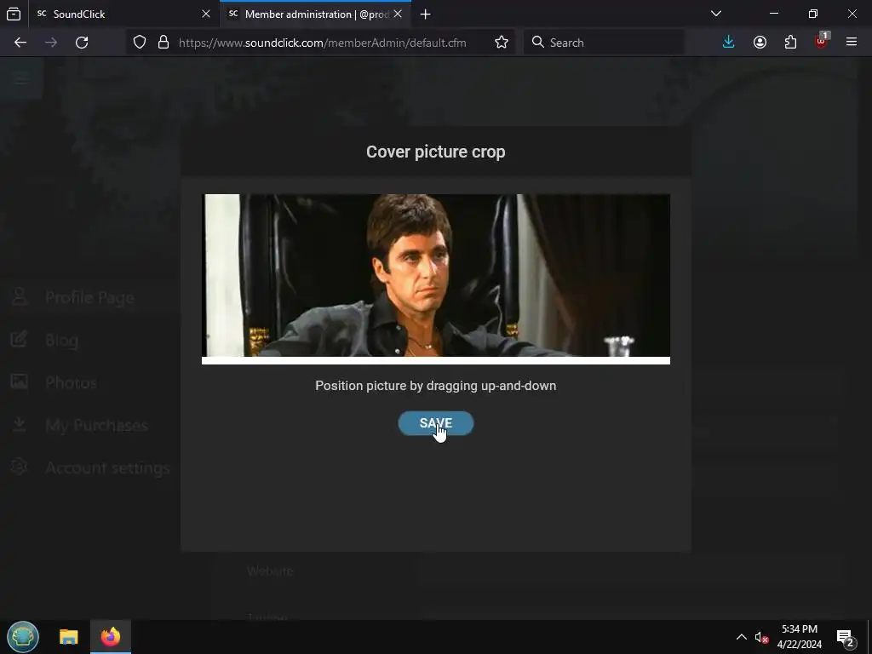Open the Extensions puzzle icon
The height and width of the screenshot is (654, 872).
tap(790, 43)
